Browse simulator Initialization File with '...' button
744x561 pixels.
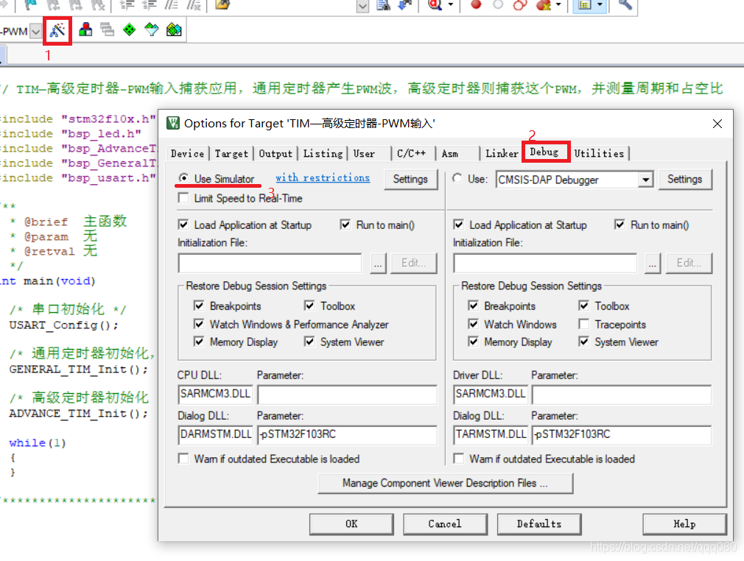pos(378,263)
